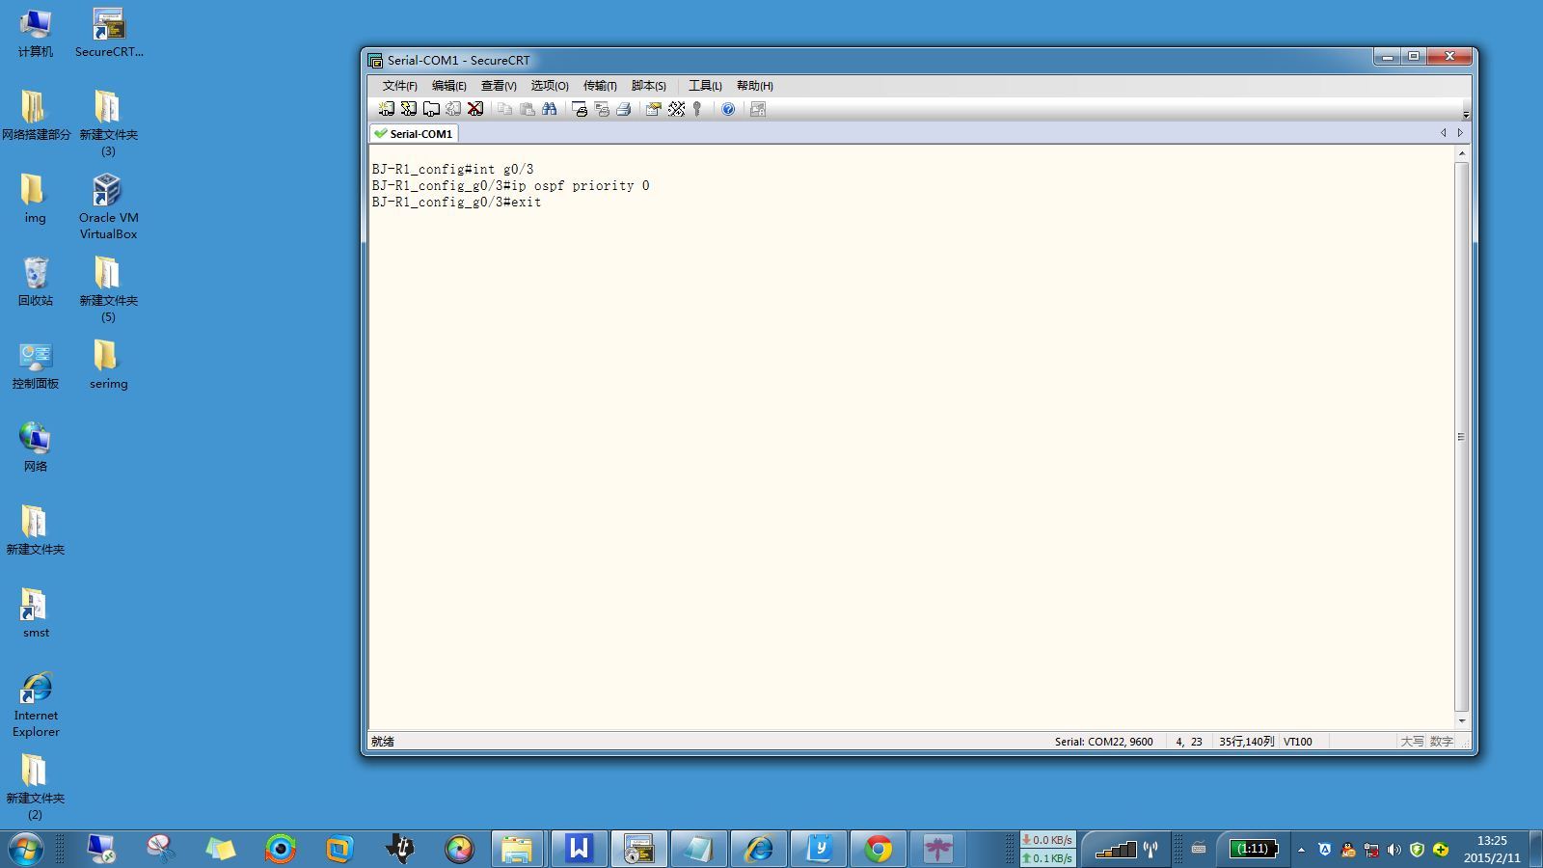Select the Oracle VM VirtualBox desktop icon
Image resolution: width=1543 pixels, height=868 pixels.
point(108,206)
